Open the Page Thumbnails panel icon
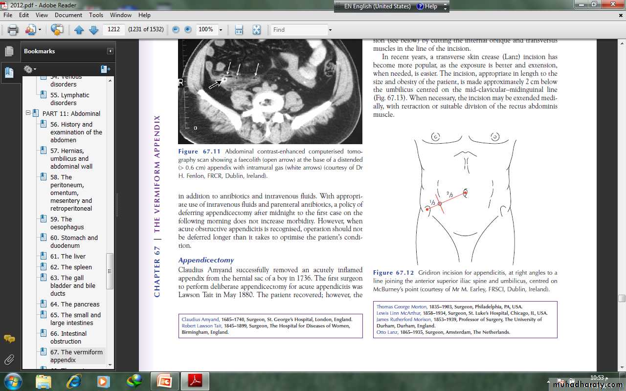 point(9,51)
